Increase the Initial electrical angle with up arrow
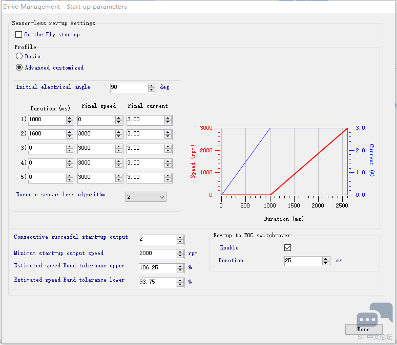Image resolution: width=397 pixels, height=345 pixels. (x=152, y=85)
